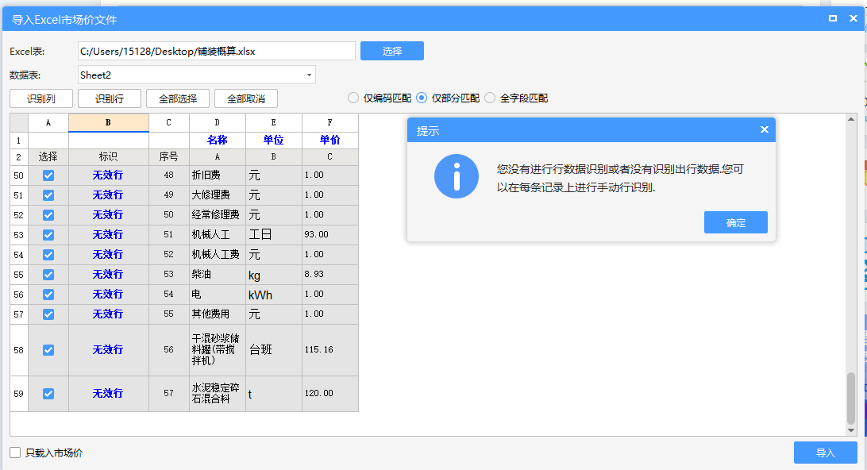Viewport: 867px width, 470px height.
Task: Click 无效行 label in row 59
Action: [108, 394]
